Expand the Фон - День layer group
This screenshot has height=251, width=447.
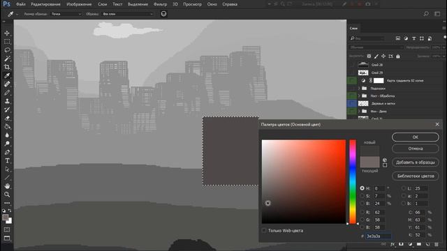[x=359, y=112]
